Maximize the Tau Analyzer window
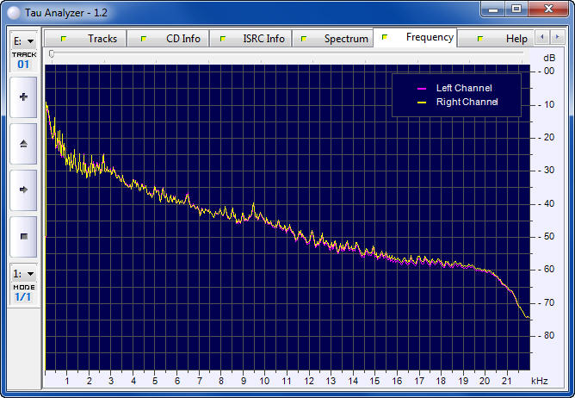This screenshot has height=398, width=575. pos(516,9)
